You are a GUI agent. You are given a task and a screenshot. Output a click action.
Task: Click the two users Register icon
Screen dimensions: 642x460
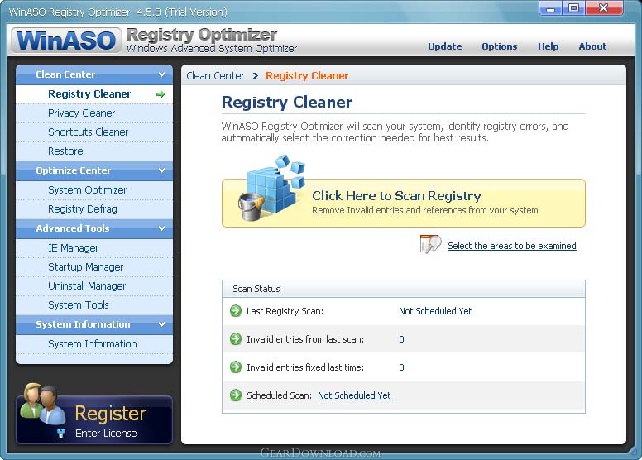click(x=42, y=404)
